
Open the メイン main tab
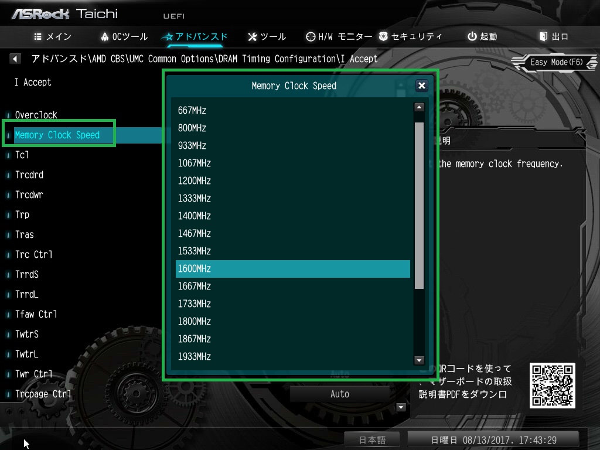[52, 37]
